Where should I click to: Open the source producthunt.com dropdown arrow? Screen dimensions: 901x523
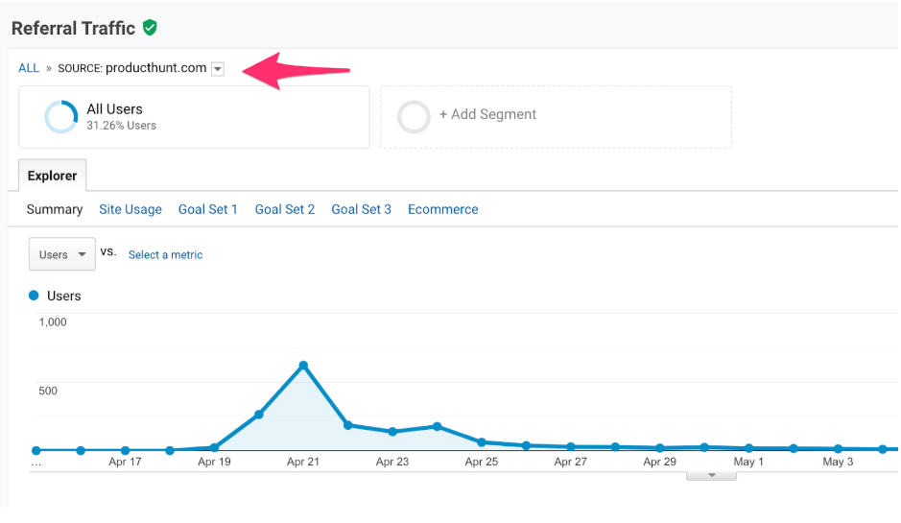coord(218,69)
